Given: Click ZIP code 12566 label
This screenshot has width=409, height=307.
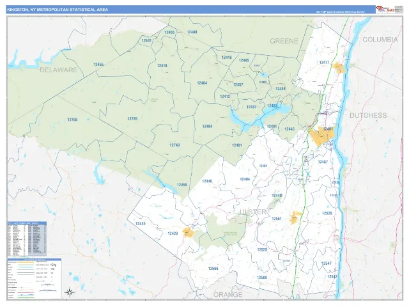Looking at the screenshot, I should coord(213,269).
